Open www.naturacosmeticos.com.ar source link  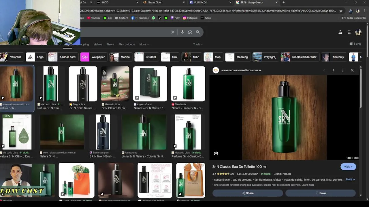pyautogui.click(x=241, y=70)
